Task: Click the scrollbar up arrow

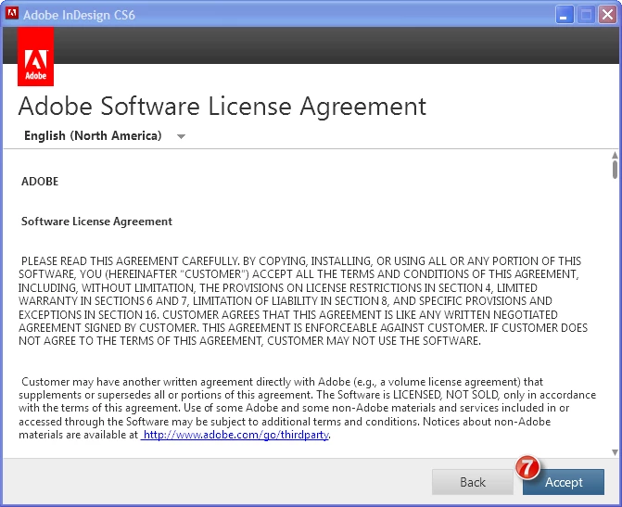Action: [615, 155]
